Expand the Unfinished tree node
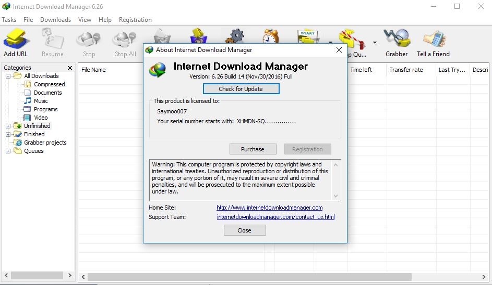Viewport: 492px width, 285px height. (x=8, y=126)
